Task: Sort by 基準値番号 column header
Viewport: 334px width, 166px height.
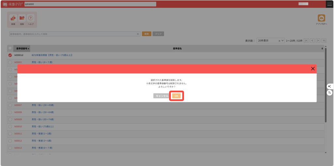Action: click(23, 48)
